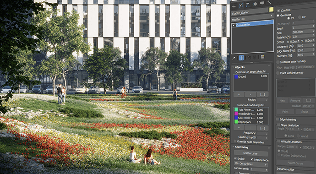
Task: Switch to the Modify panel tab
Action: [240, 5]
